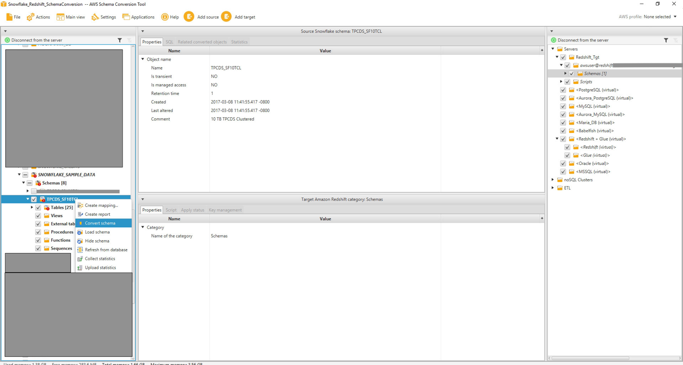Expand the noSQL Clusters node
Image resolution: width=683 pixels, height=365 pixels.
[553, 180]
